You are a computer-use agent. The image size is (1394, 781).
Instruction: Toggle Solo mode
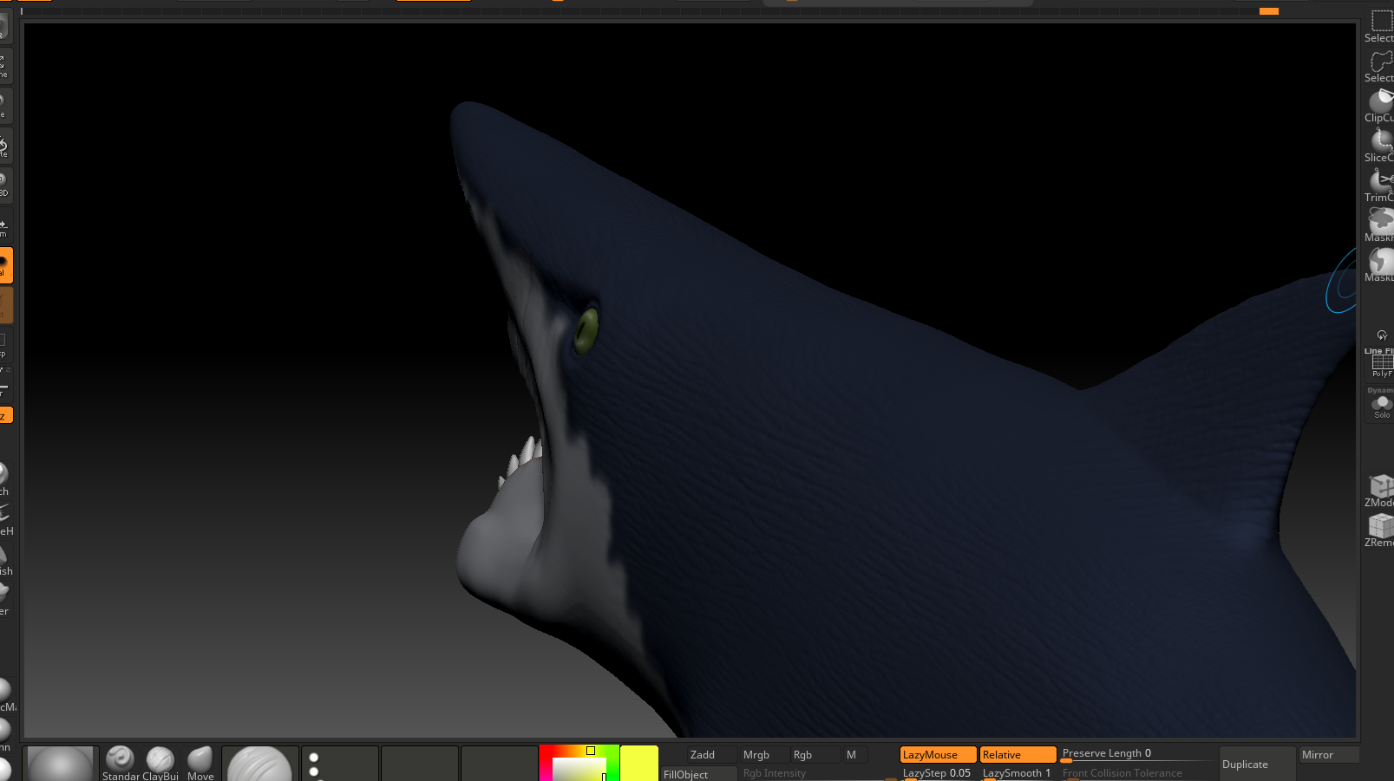tap(1381, 404)
